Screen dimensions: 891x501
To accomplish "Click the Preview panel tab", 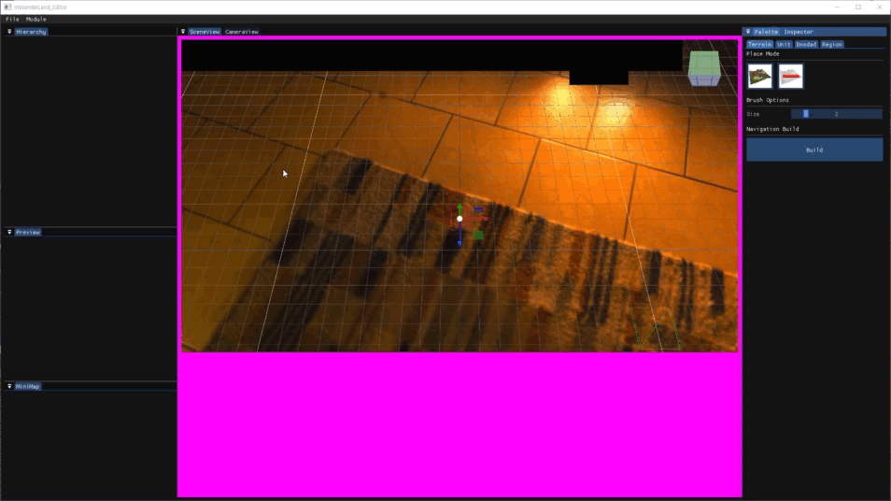I will point(28,232).
